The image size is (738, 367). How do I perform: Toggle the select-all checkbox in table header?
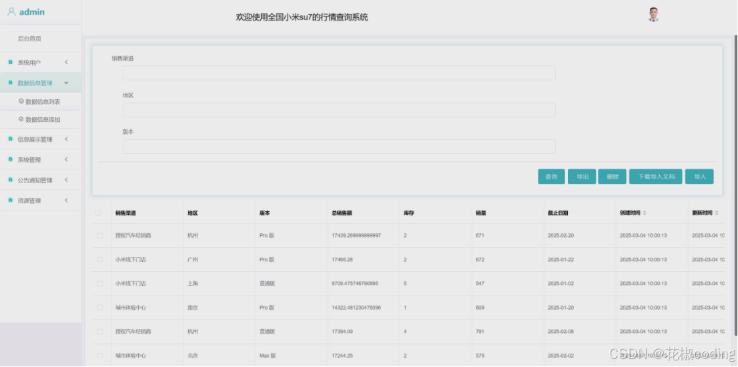pyautogui.click(x=98, y=213)
